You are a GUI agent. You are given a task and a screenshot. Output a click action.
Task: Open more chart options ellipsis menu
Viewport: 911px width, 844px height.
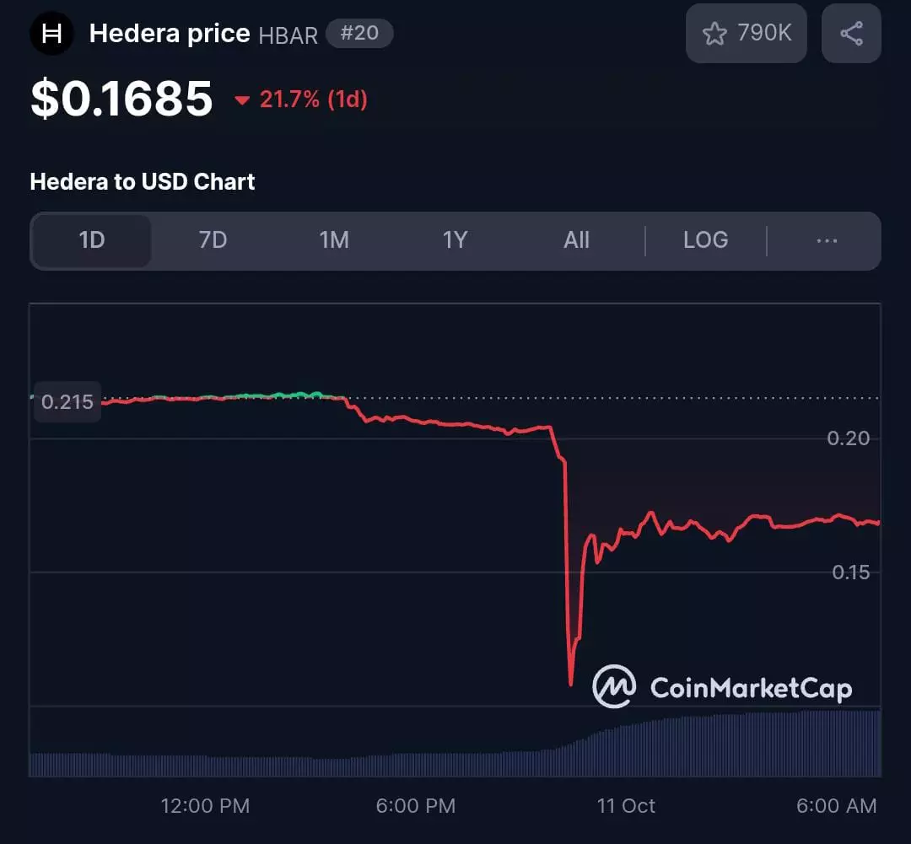click(x=827, y=240)
